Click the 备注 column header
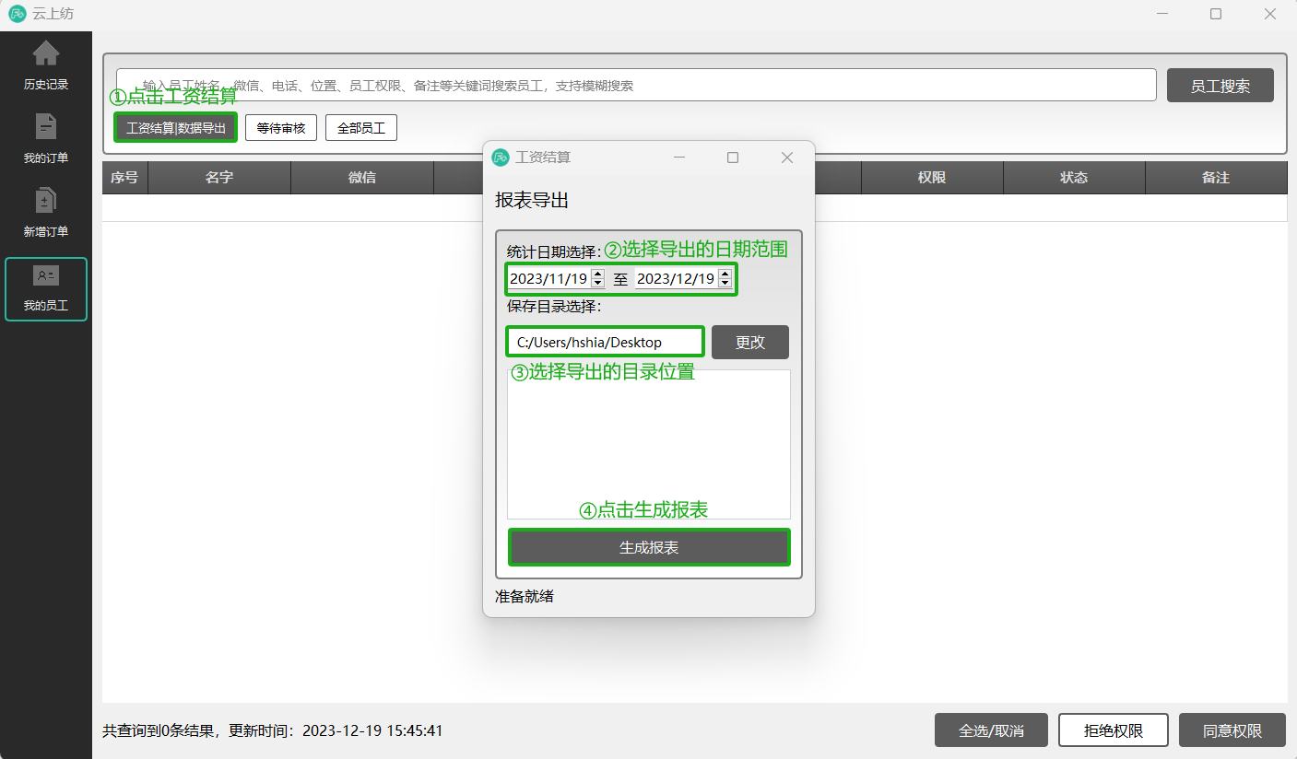 coord(1216,178)
